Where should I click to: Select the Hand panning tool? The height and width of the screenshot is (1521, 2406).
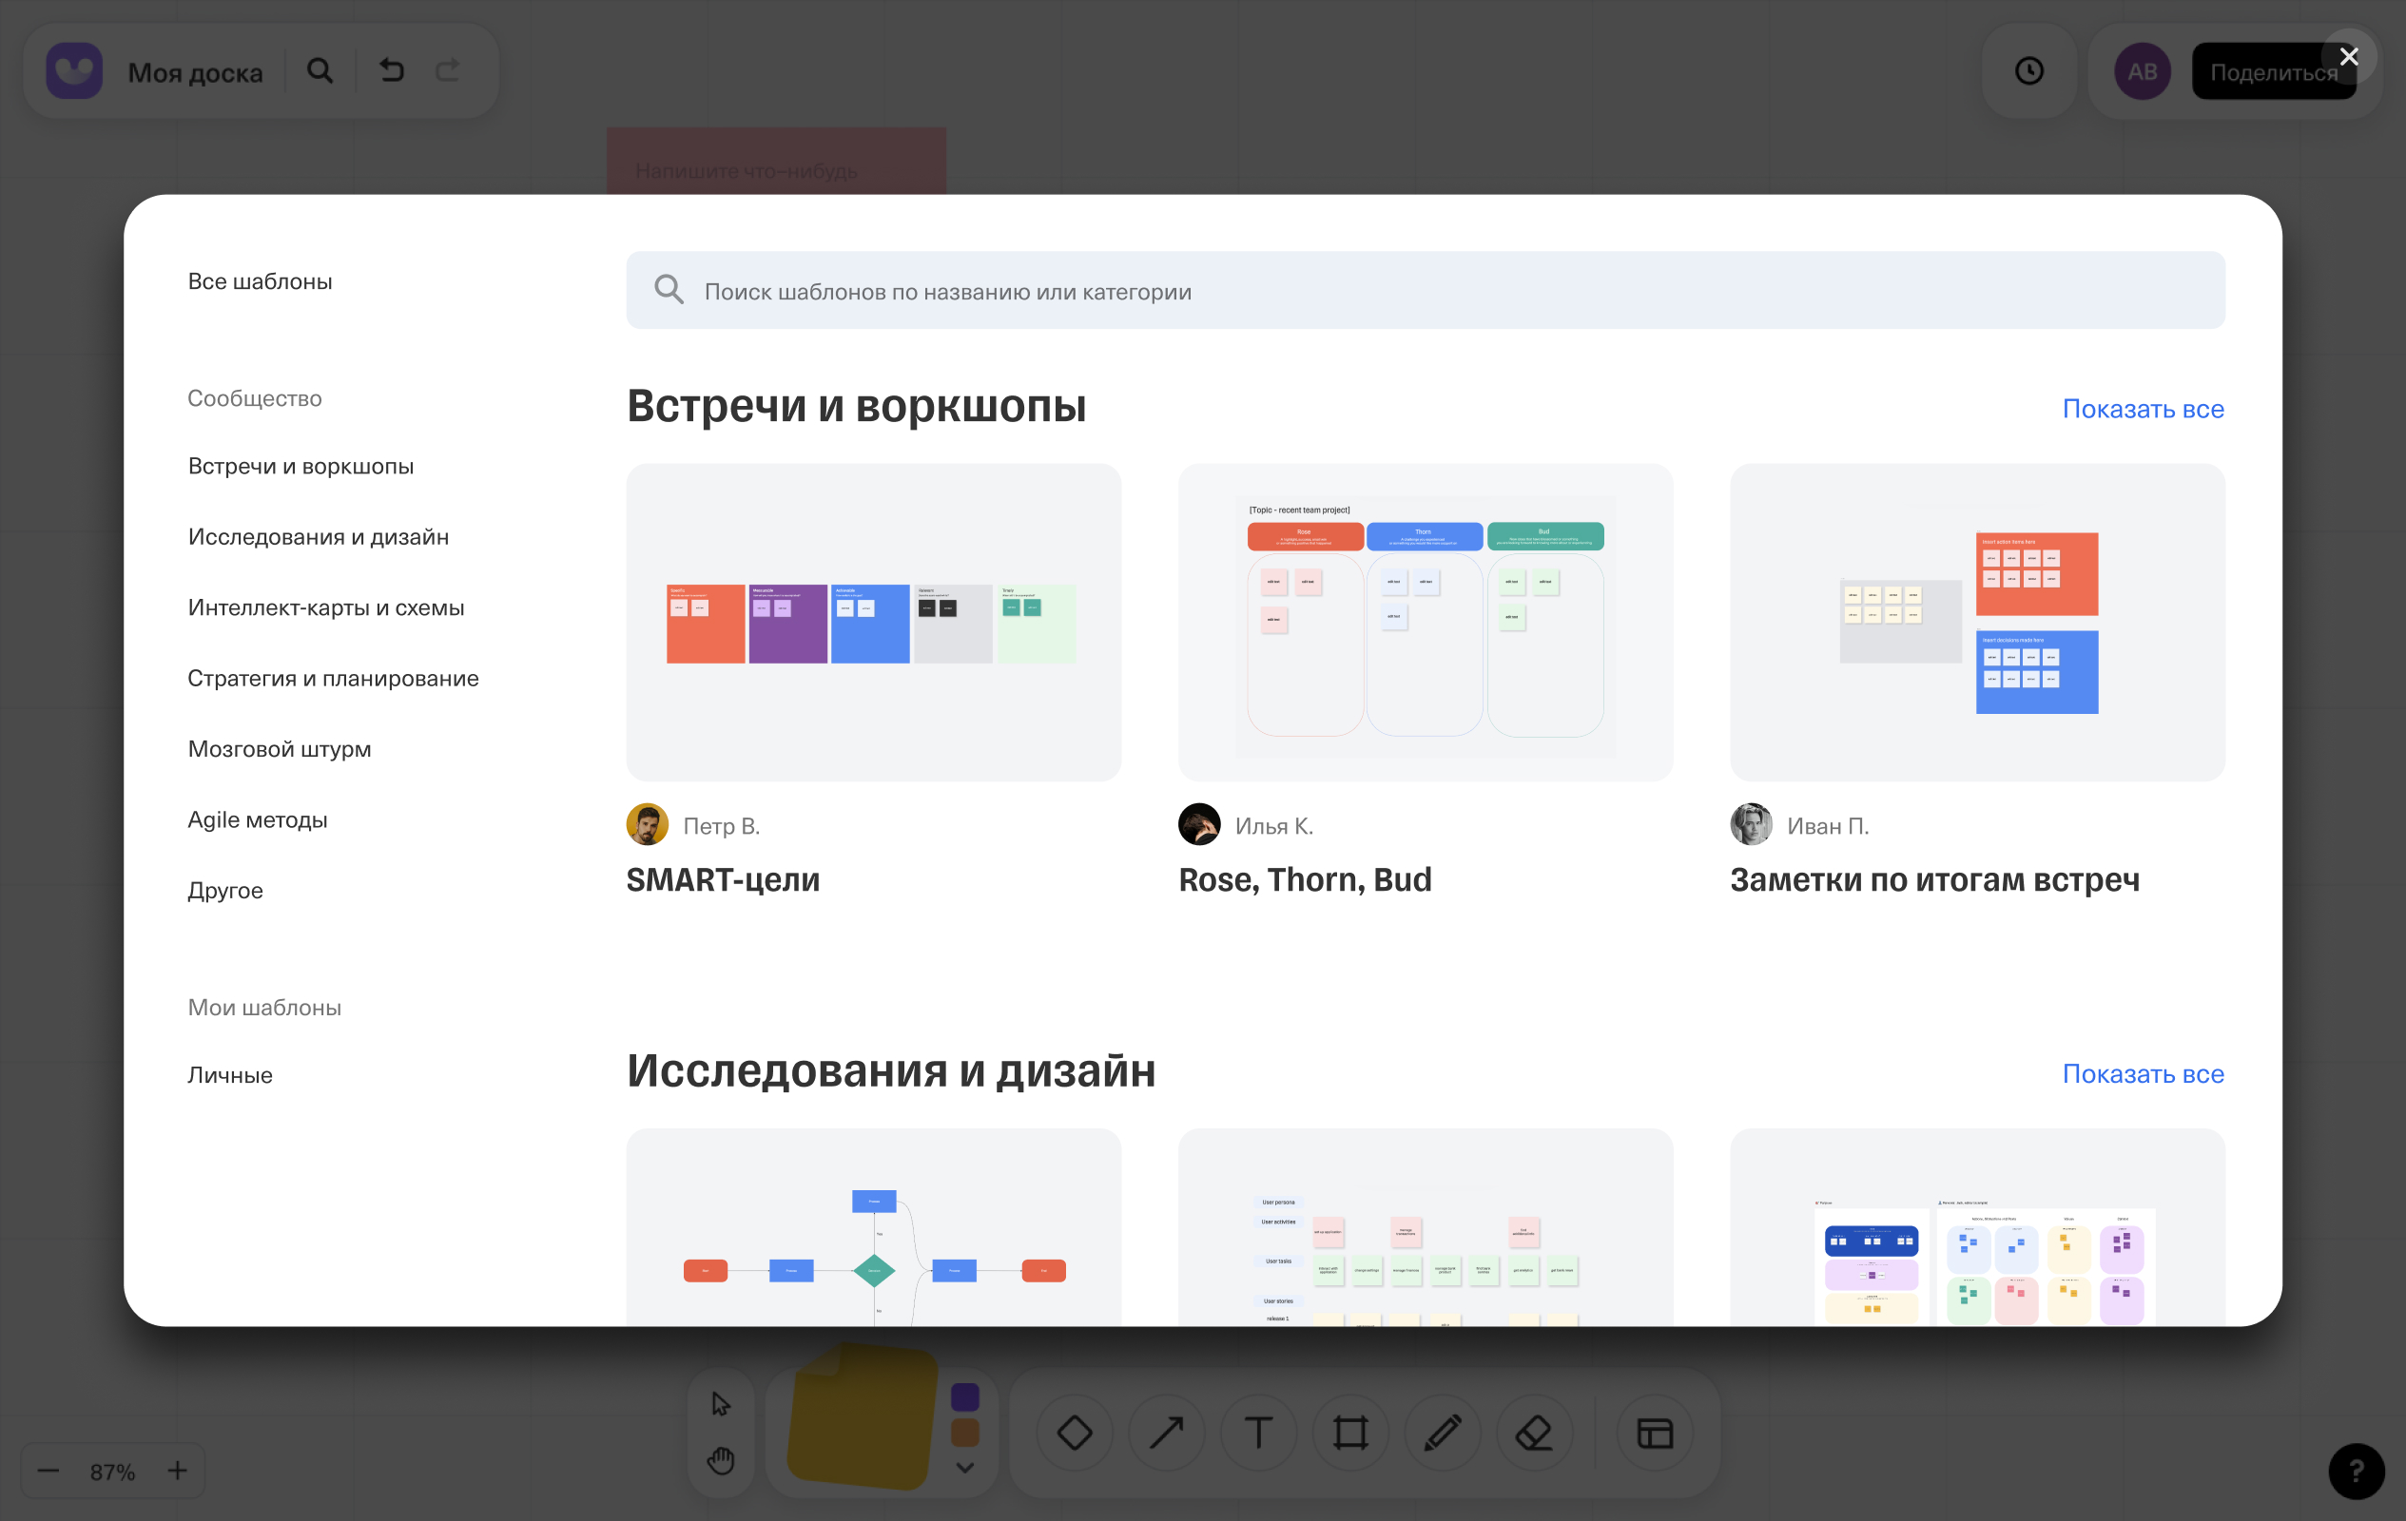721,1461
